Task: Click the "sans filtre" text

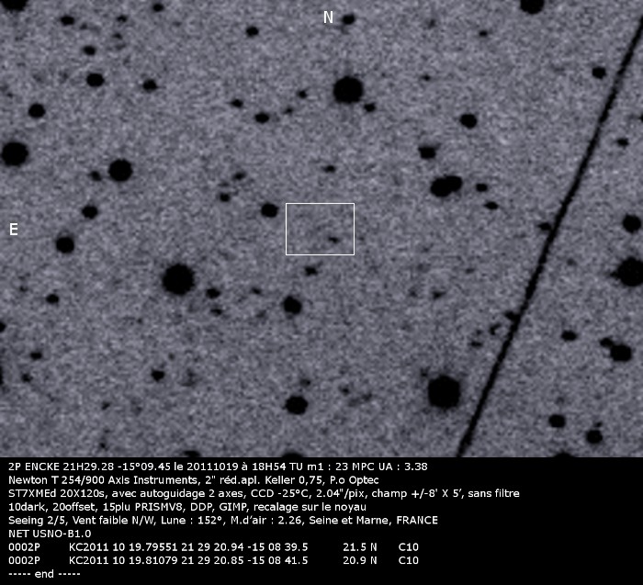Action: pyautogui.click(x=494, y=493)
